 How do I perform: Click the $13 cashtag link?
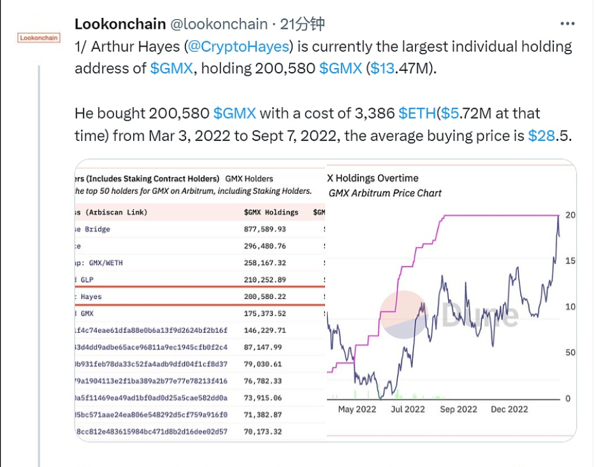[x=382, y=68]
